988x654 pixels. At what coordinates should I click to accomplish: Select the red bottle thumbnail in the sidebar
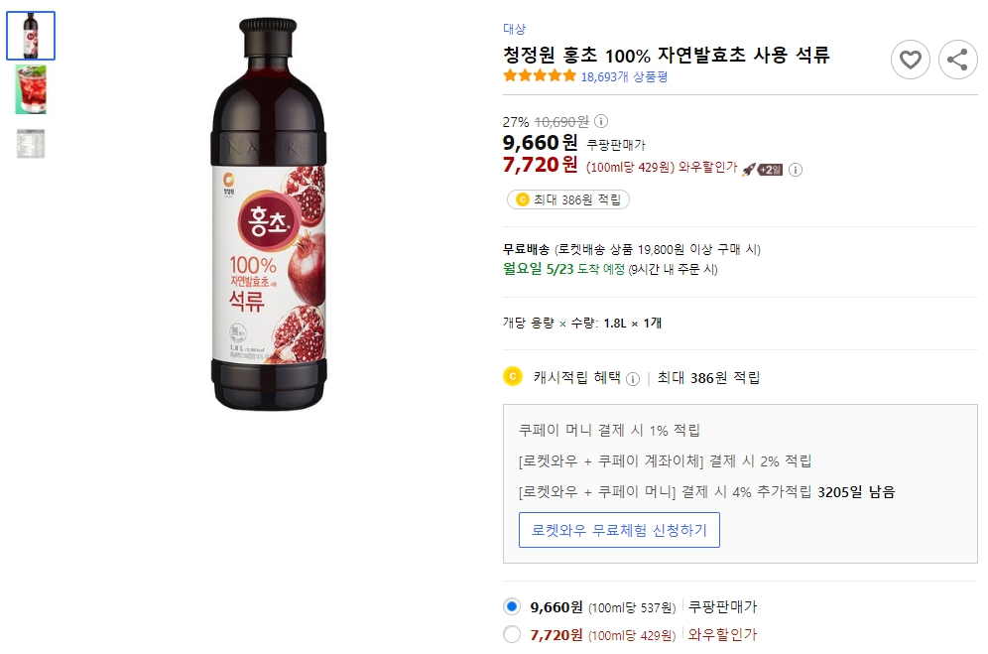pyautogui.click(x=31, y=36)
